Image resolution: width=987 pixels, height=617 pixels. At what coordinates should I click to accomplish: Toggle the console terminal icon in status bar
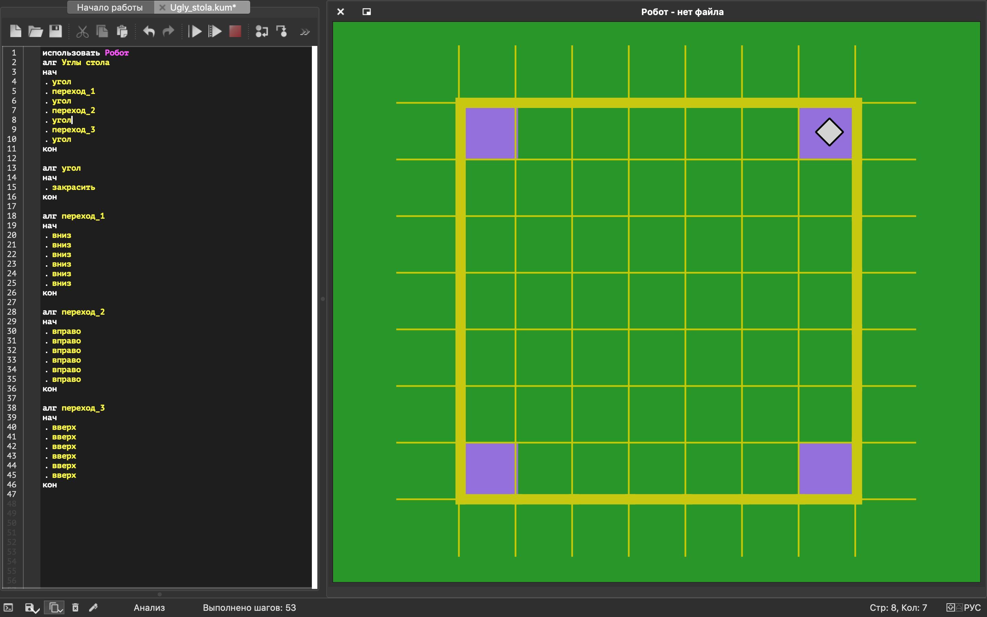[x=9, y=608]
